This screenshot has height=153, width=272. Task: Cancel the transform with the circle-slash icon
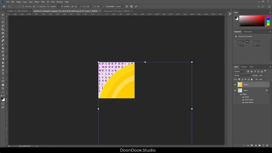[x=131, y=6]
